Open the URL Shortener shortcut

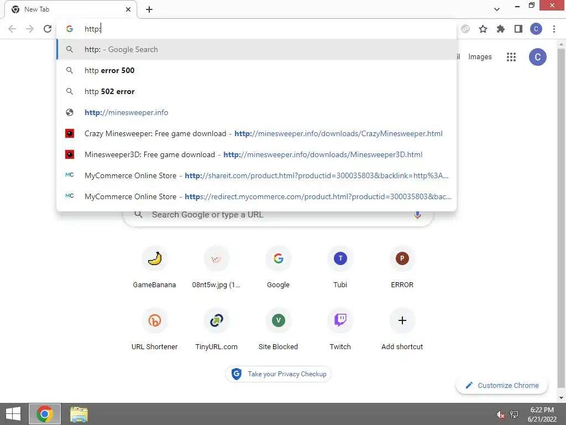coord(155,329)
